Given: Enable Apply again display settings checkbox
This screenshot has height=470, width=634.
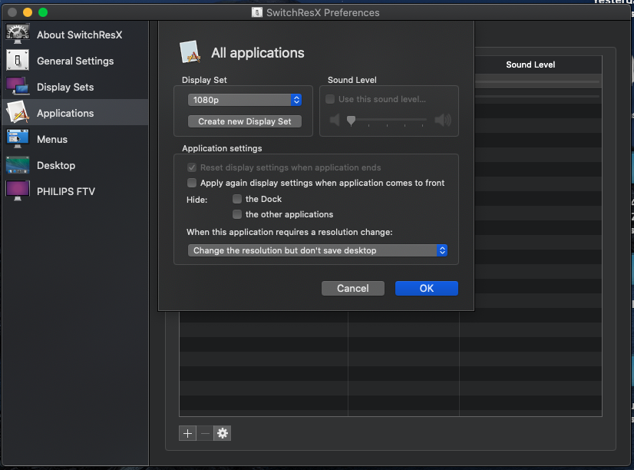Looking at the screenshot, I should (x=192, y=183).
